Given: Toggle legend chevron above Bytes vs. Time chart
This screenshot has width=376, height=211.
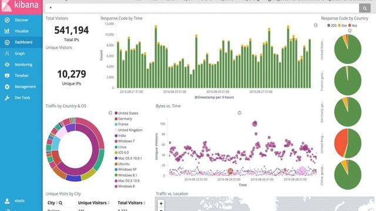Looking at the screenshot, I should [239, 113].
